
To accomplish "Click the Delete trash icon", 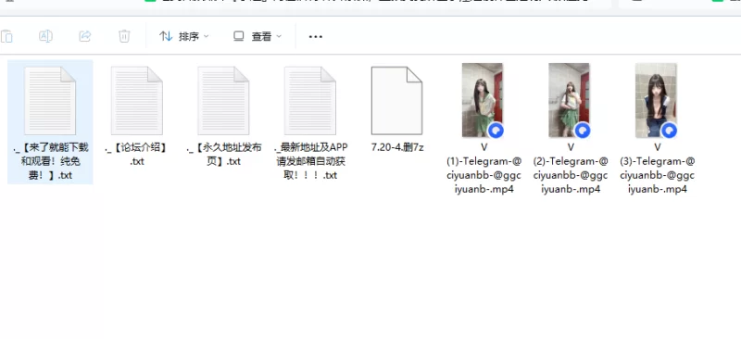I will coord(124,36).
